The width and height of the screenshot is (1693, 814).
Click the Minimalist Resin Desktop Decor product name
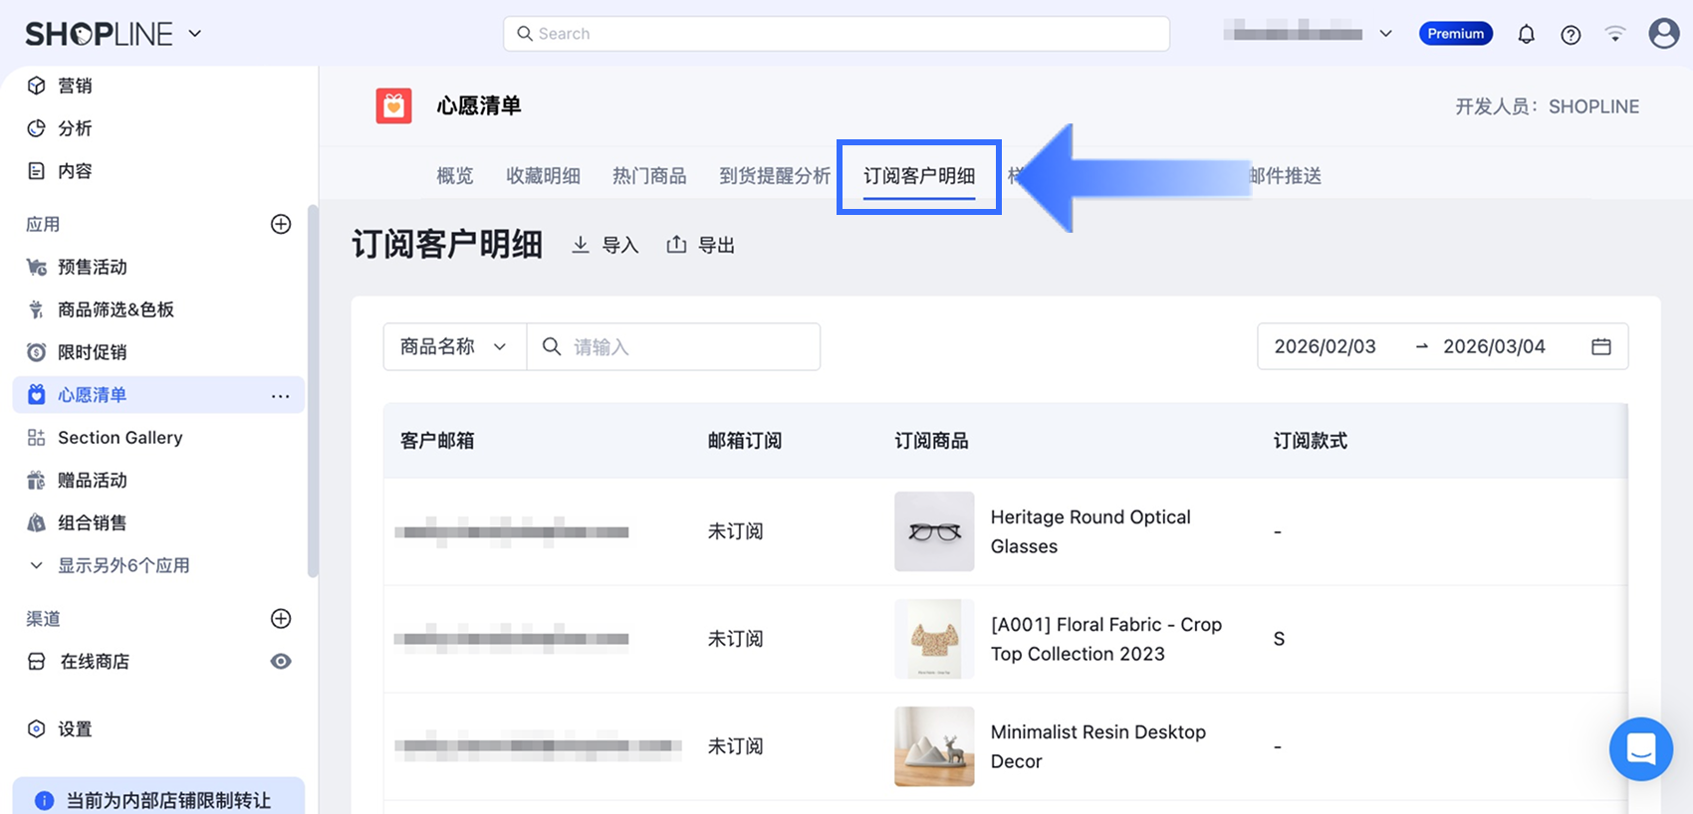click(x=1098, y=746)
